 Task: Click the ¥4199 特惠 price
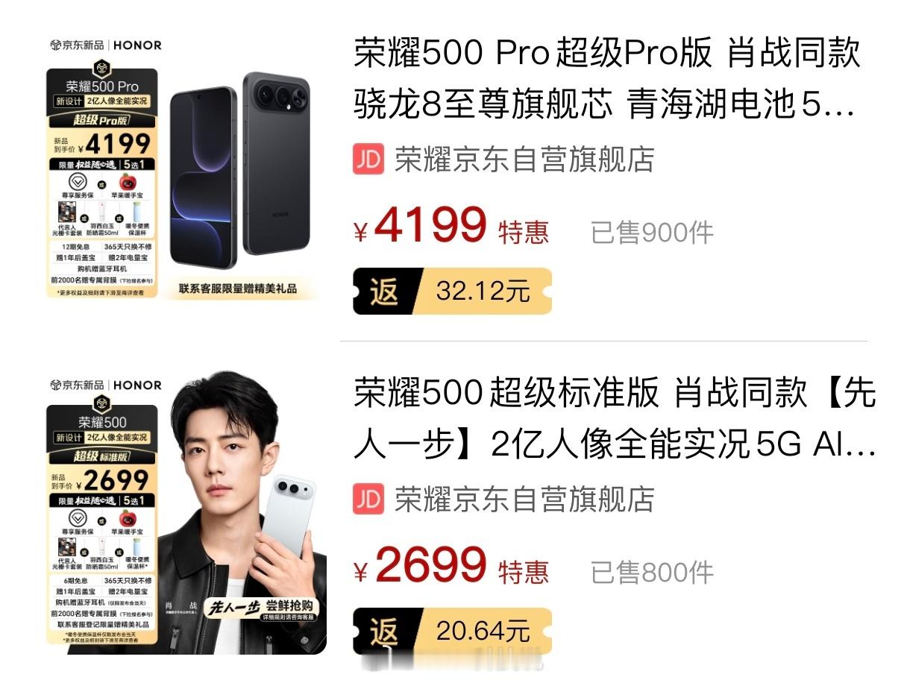[451, 226]
